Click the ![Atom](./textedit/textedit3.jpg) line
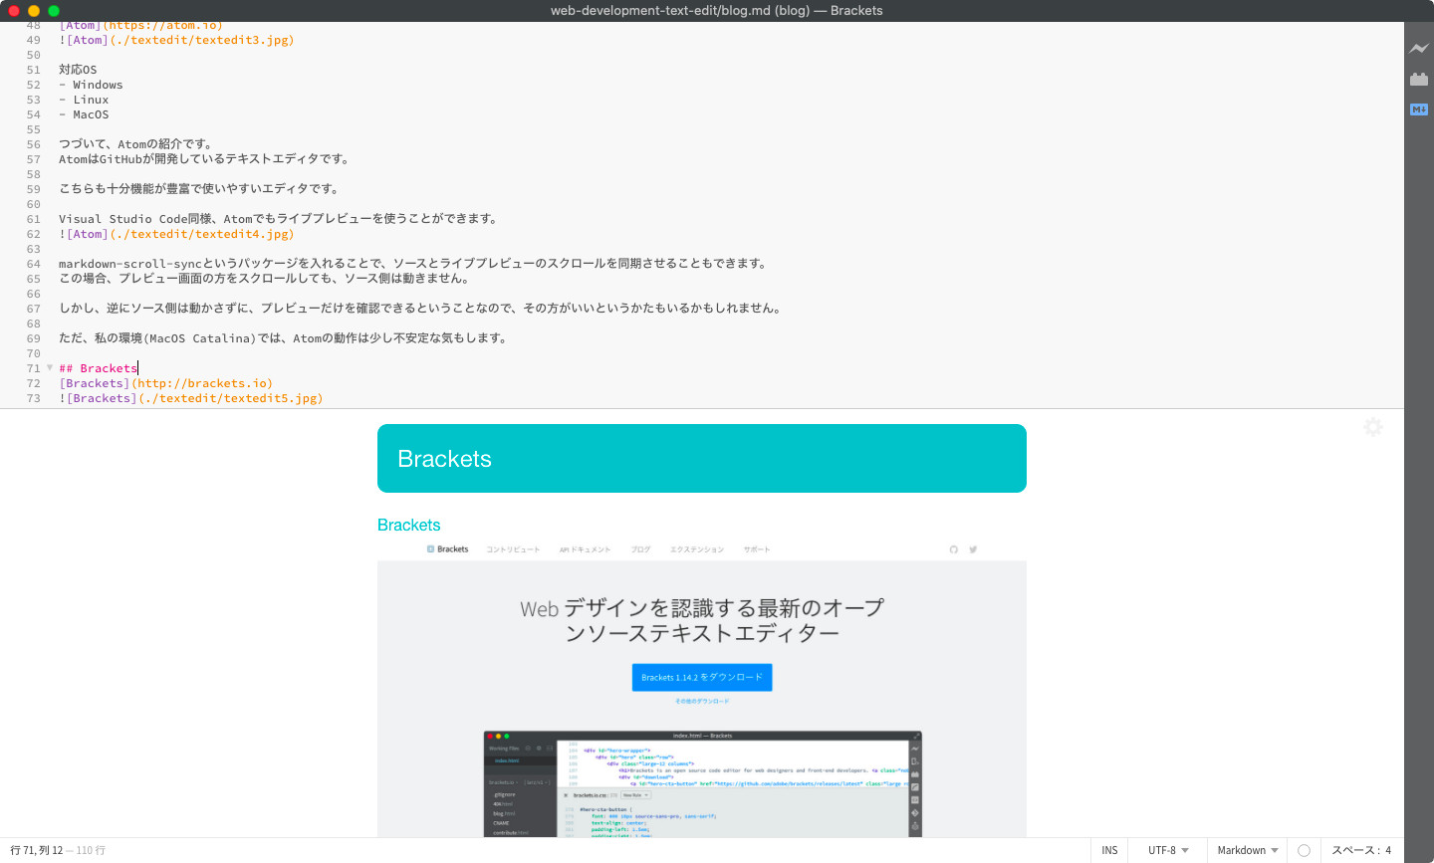The image size is (1434, 863). click(176, 40)
